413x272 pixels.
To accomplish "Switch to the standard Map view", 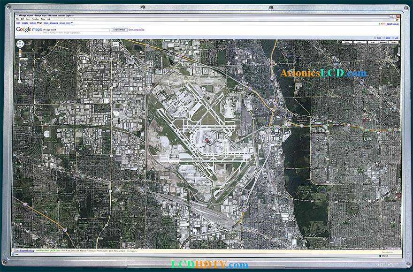I will click(x=372, y=42).
